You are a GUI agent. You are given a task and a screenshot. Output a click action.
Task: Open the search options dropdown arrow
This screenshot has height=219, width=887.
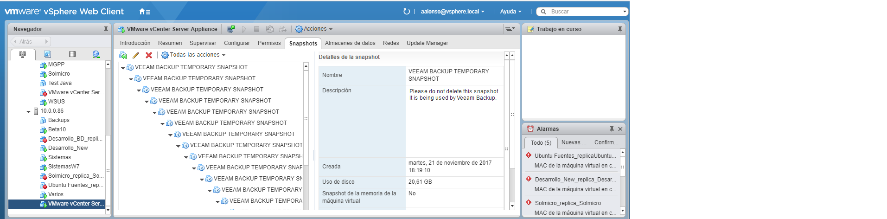coord(625,12)
